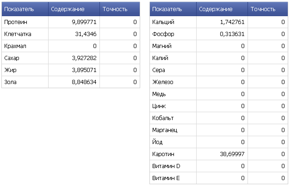Select the Протеин row label

16,22
